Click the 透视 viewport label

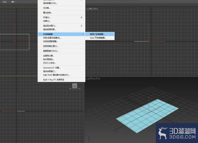click(91, 79)
